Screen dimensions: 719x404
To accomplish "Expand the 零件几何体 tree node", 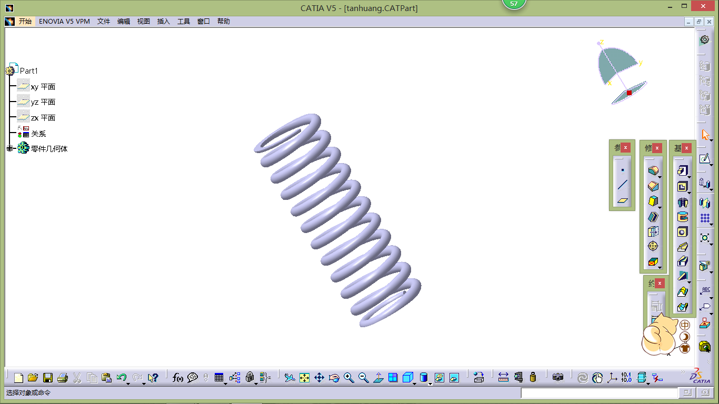I will [x=9, y=149].
